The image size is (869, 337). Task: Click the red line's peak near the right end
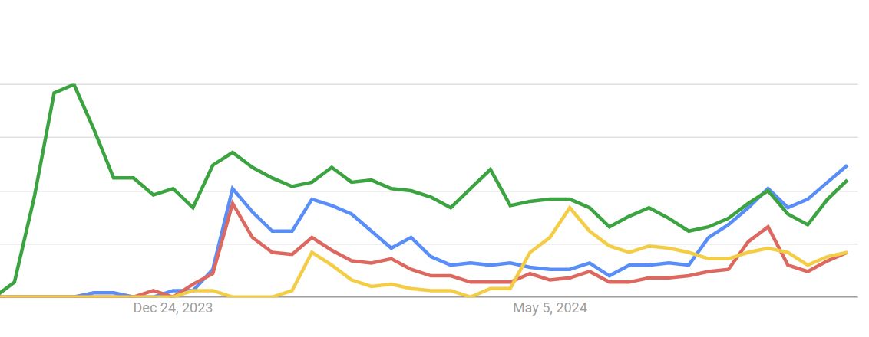coord(768,227)
